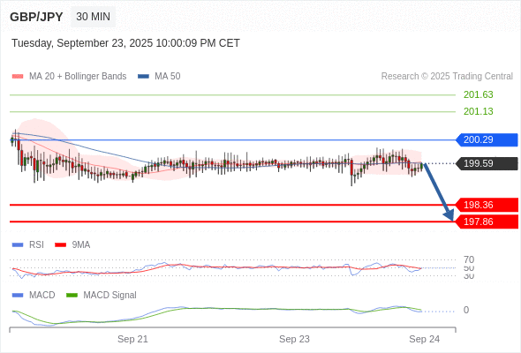Select the Sep 23 date marker
This screenshot has width=521, height=353.
pyautogui.click(x=294, y=339)
